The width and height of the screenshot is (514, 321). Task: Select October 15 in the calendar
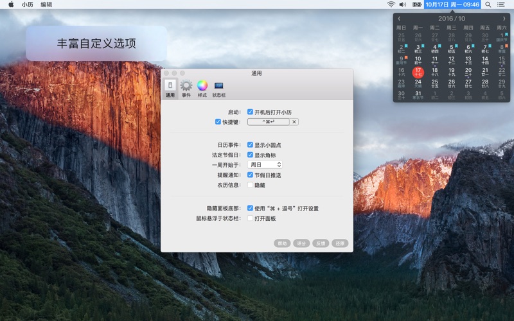pyautogui.click(x=502, y=60)
